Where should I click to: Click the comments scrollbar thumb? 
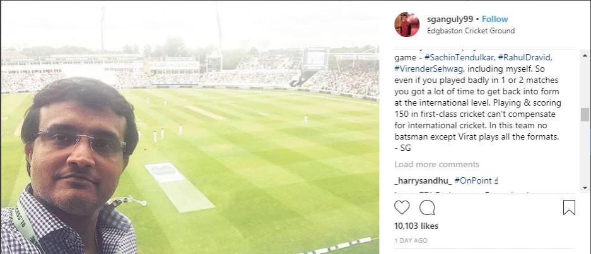click(x=585, y=114)
